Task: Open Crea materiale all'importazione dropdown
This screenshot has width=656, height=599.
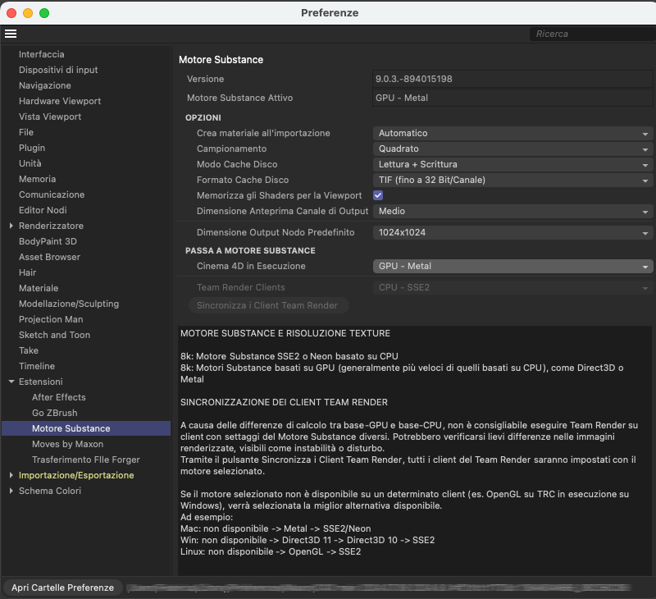Action: tap(513, 133)
